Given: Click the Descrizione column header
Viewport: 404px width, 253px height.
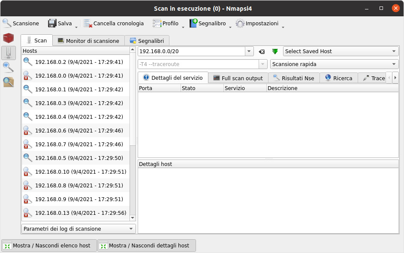Looking at the screenshot, I should tap(333, 88).
